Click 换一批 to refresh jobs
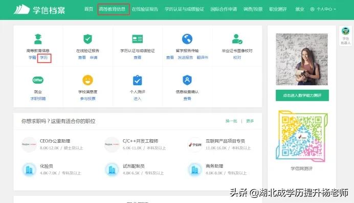 (x=231, y=121)
